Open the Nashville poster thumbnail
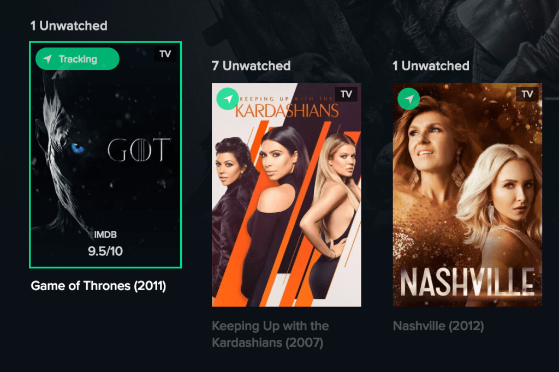 467,195
